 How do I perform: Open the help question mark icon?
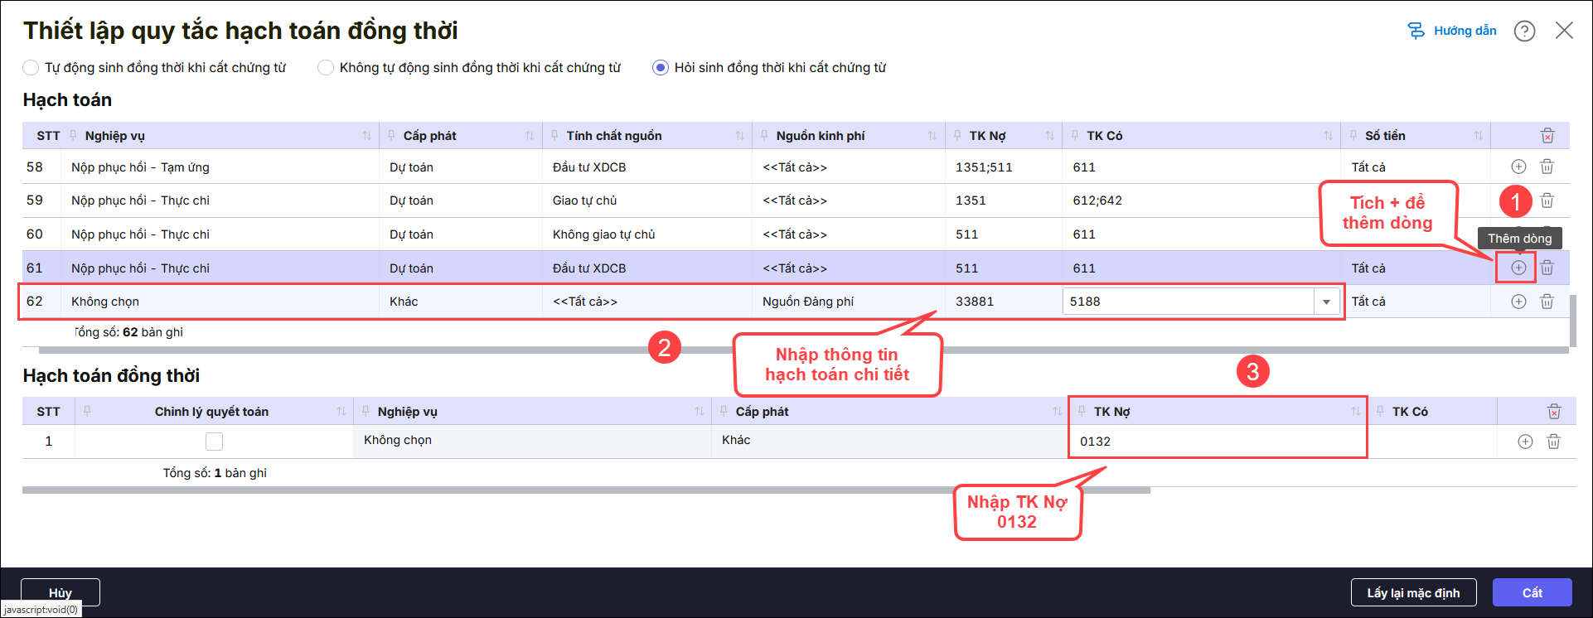tap(1524, 31)
